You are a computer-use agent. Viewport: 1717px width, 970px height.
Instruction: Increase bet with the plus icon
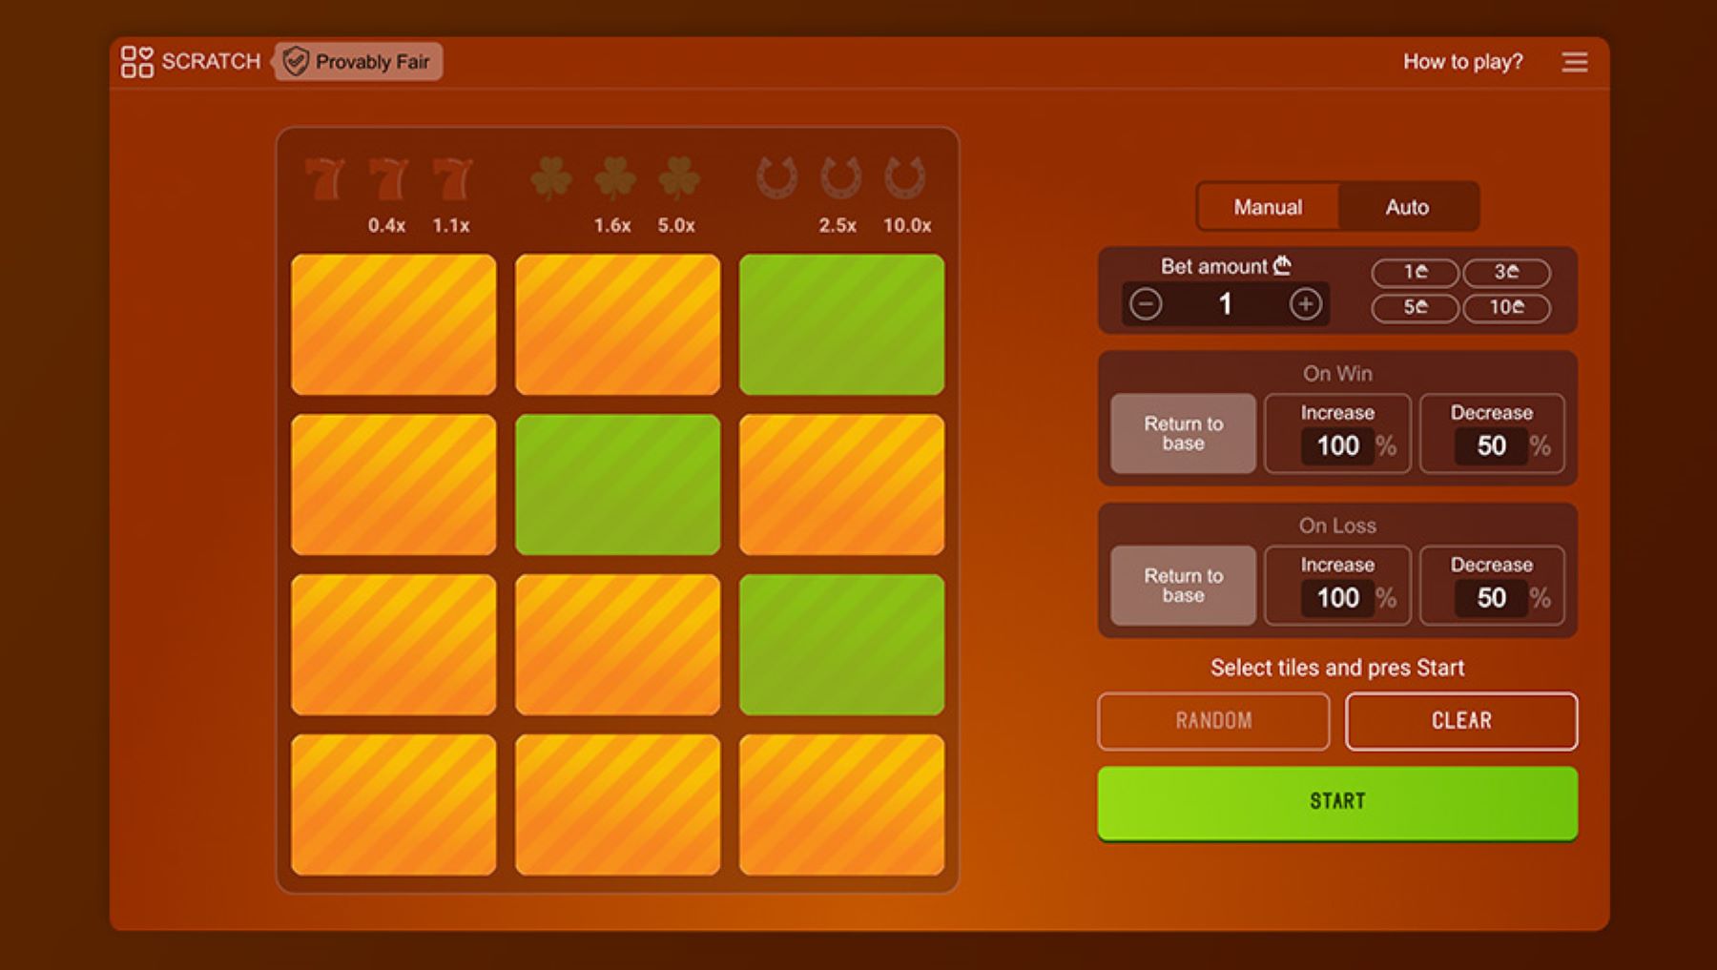(x=1305, y=304)
